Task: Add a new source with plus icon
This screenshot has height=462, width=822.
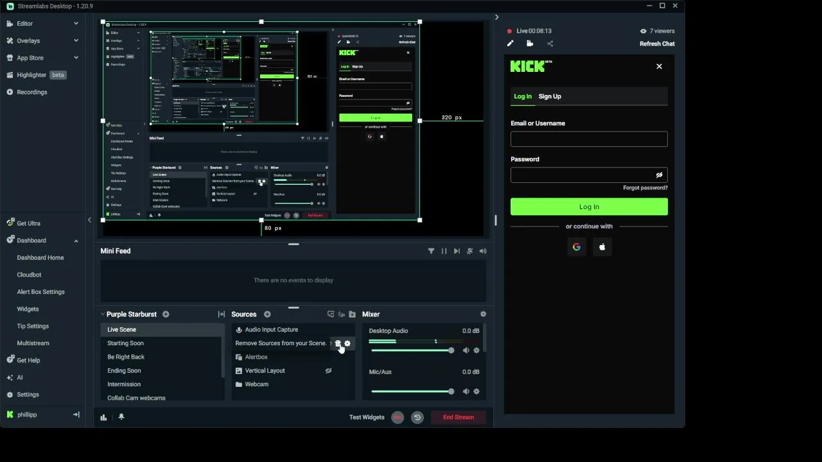Action: pyautogui.click(x=267, y=314)
